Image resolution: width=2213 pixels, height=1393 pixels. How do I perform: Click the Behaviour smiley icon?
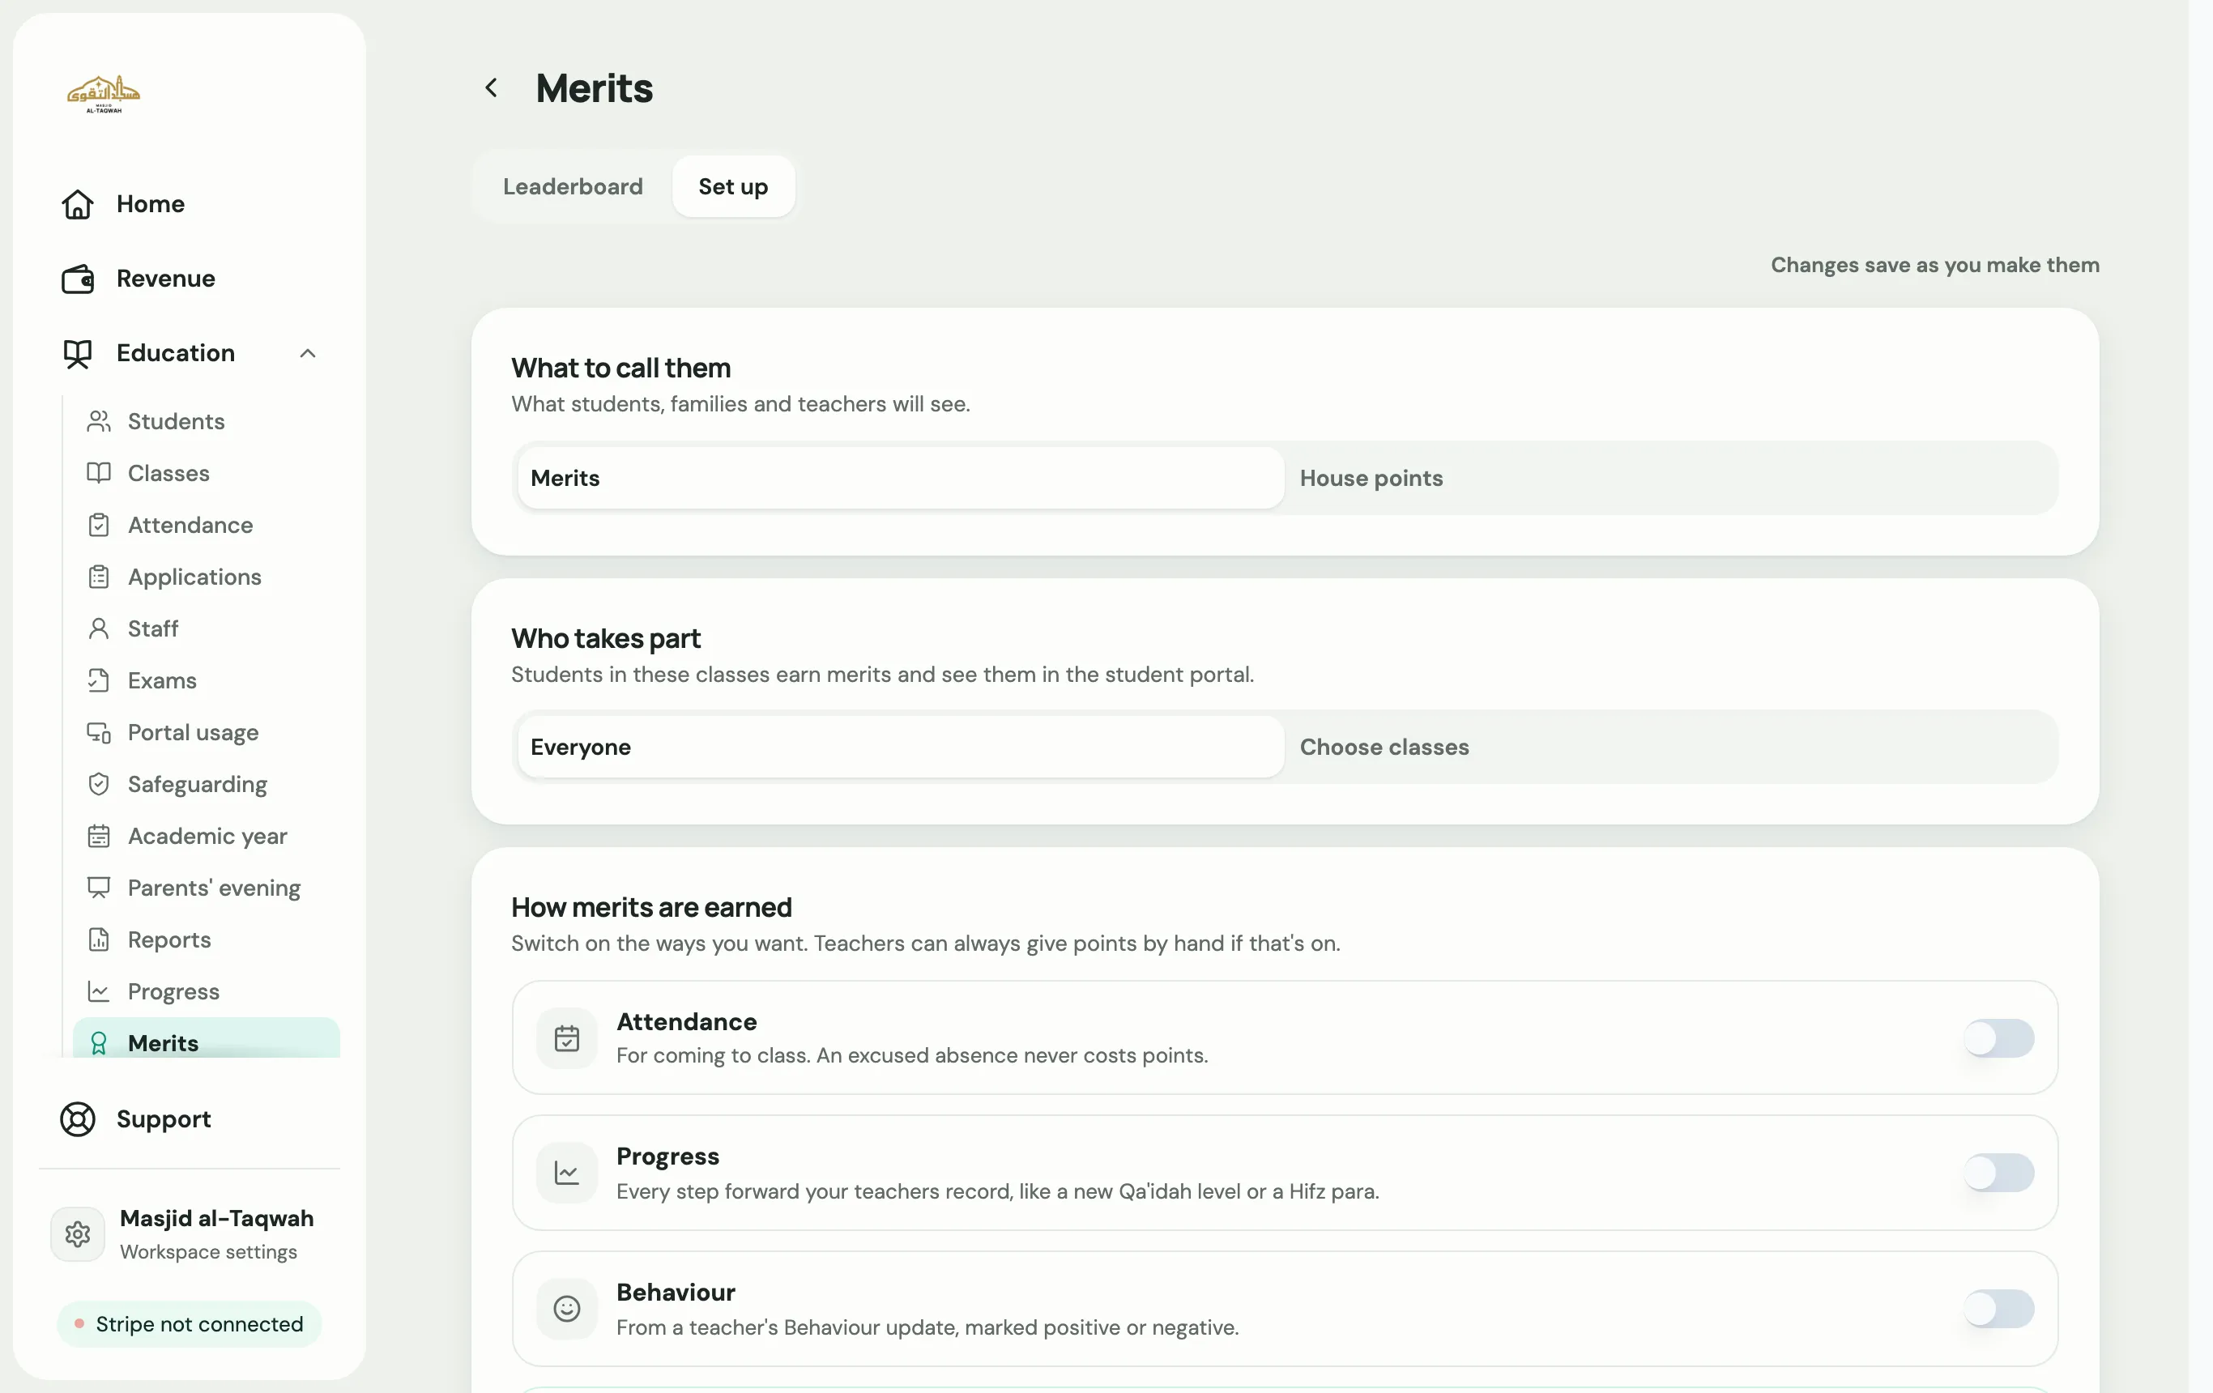(x=566, y=1309)
